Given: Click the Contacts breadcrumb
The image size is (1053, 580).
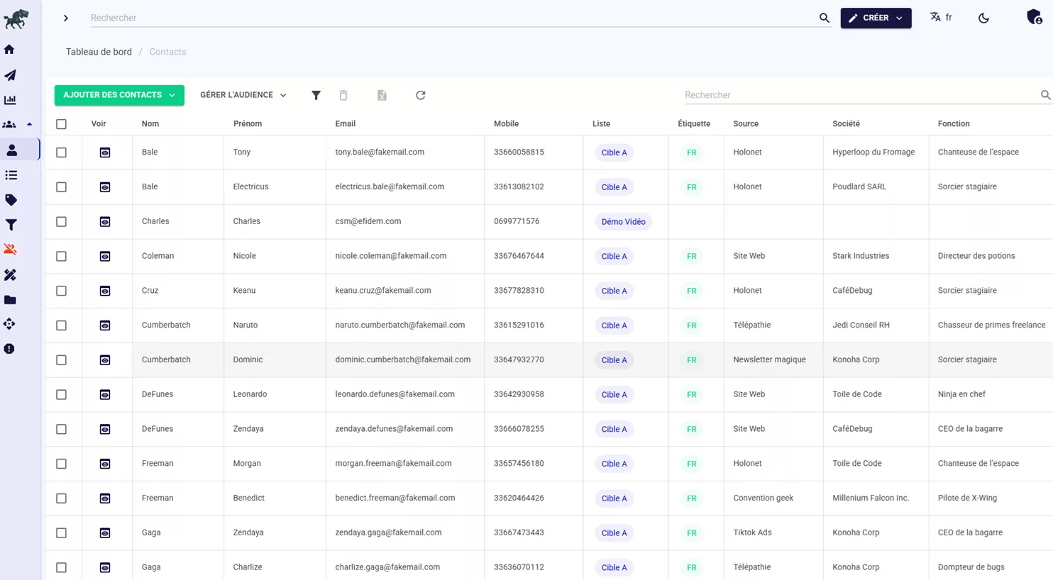Looking at the screenshot, I should tap(167, 52).
